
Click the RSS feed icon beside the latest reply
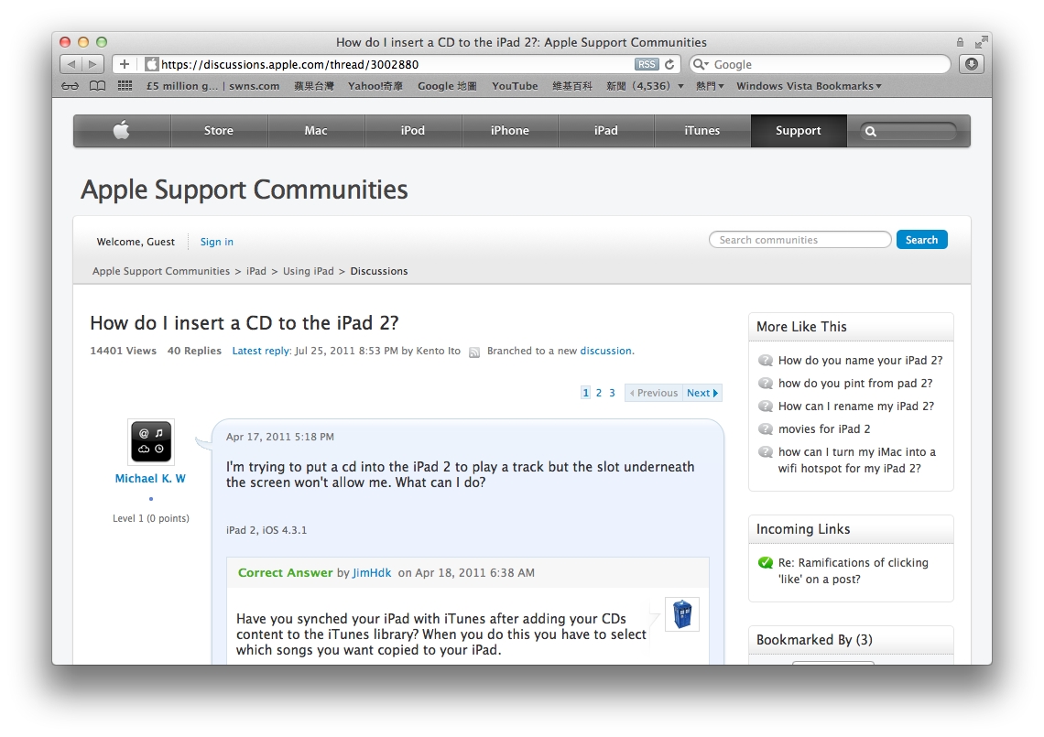[474, 352]
